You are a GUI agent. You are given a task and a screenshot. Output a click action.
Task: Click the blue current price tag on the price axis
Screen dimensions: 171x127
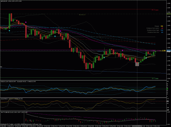pyautogui.click(x=169, y=51)
